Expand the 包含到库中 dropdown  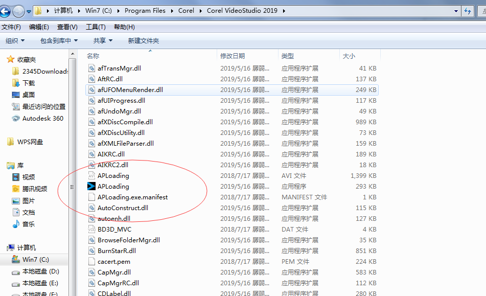coord(59,40)
